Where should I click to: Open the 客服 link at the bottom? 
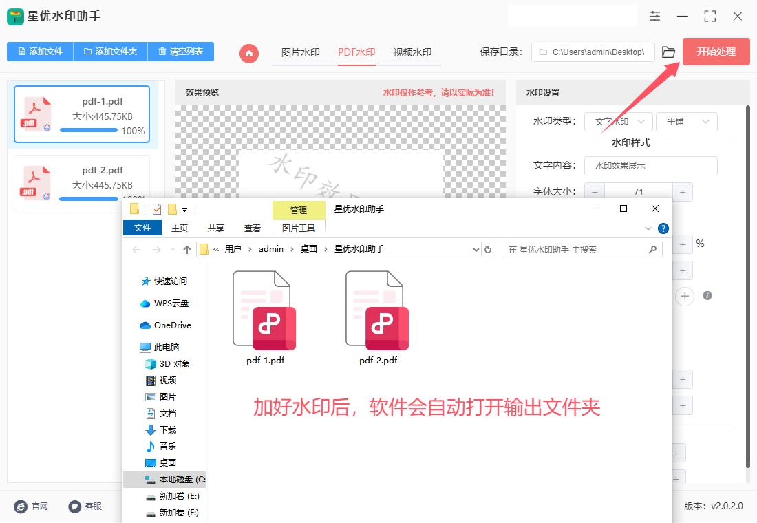(x=85, y=506)
